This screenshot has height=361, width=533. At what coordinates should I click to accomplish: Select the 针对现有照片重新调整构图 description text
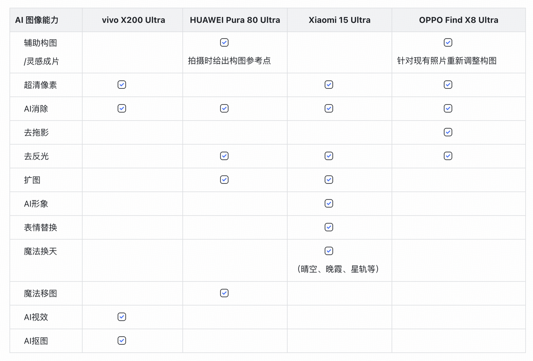446,61
